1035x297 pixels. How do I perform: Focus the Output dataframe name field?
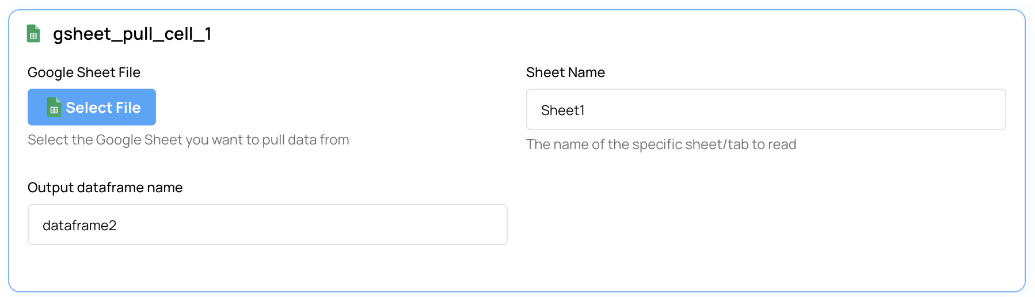pyautogui.click(x=268, y=224)
